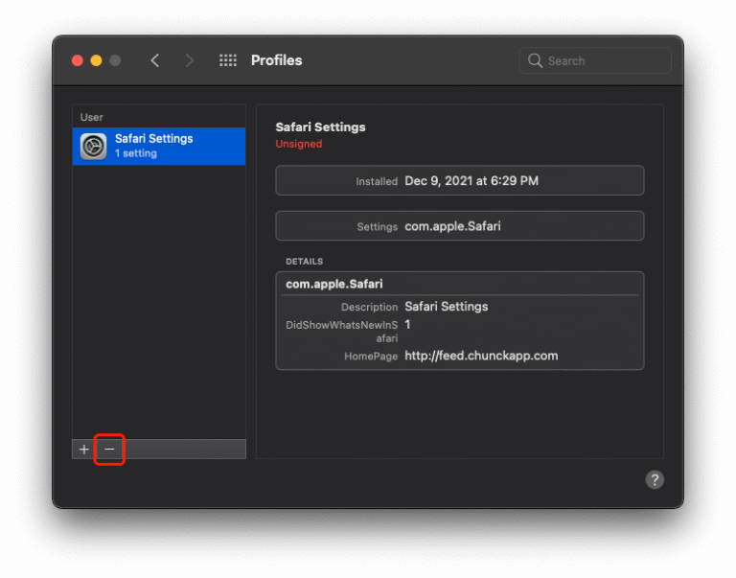Open help with the question mark button

pyautogui.click(x=655, y=479)
